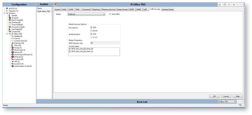Click the create new record icon
This screenshot has width=252, height=115.
pyautogui.click(x=220, y=5)
